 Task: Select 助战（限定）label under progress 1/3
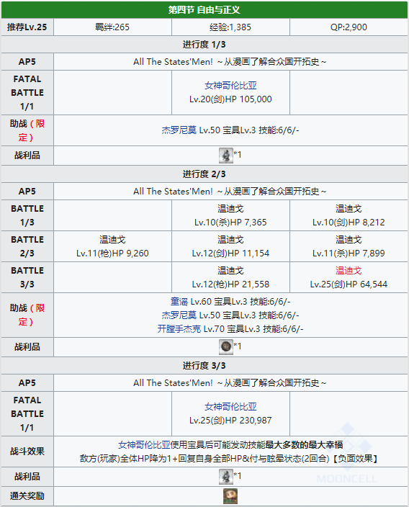27,130
